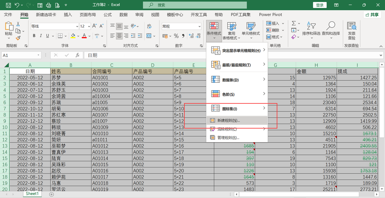This screenshot has height=198, width=385.
Task: Click the Save icon in quick access toolbar
Action: [x=8, y=5]
